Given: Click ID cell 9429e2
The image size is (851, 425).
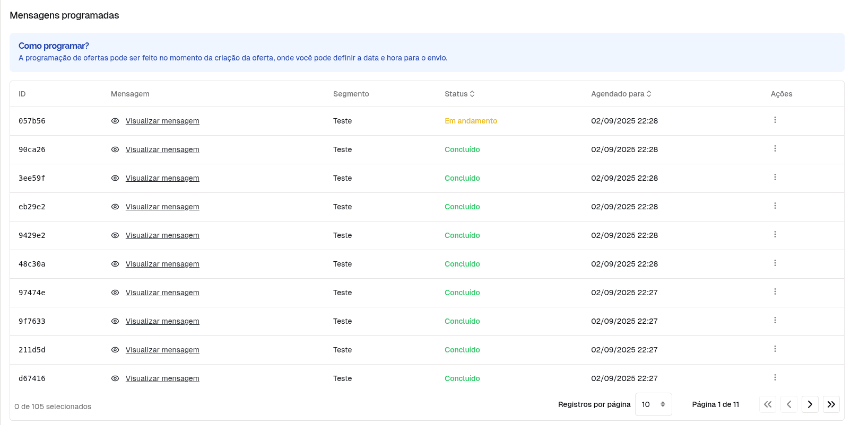Looking at the screenshot, I should [x=32, y=235].
